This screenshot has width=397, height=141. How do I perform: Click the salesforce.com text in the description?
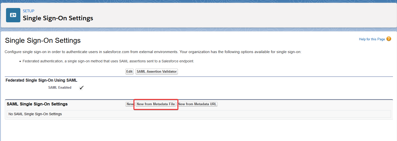[x=116, y=52]
